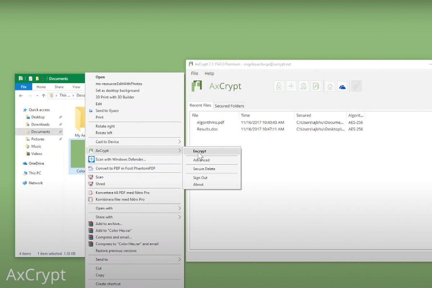Open the Share tab in Explorer ribbon
The image size is (432, 288).
click(x=59, y=87)
